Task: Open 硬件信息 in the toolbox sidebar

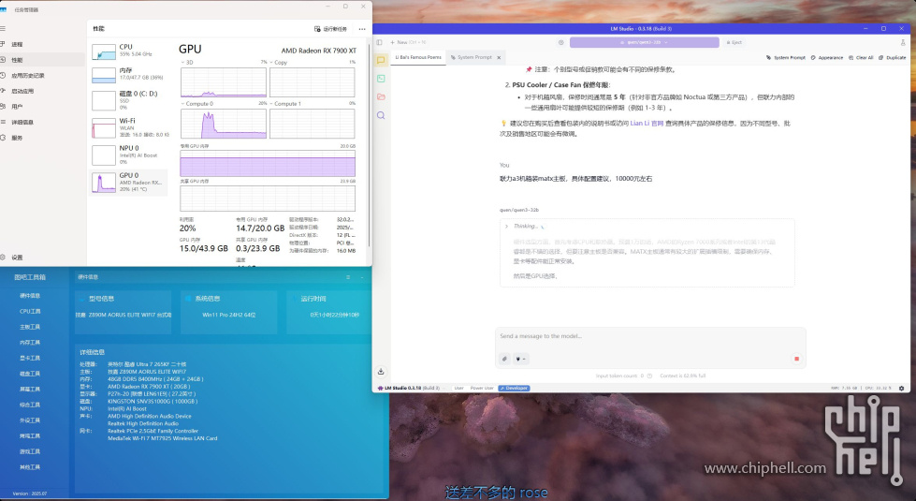Action: pos(30,296)
